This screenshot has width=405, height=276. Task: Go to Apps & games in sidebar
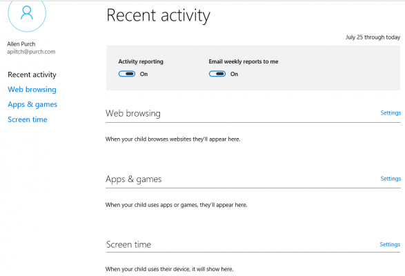click(32, 104)
